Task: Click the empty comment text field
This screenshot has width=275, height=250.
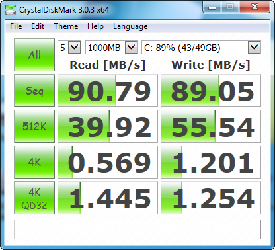Action: click(137, 229)
